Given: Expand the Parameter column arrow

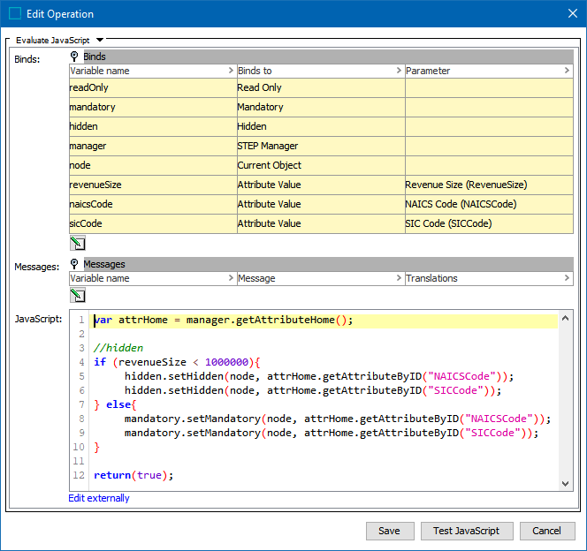Looking at the screenshot, I should (567, 71).
